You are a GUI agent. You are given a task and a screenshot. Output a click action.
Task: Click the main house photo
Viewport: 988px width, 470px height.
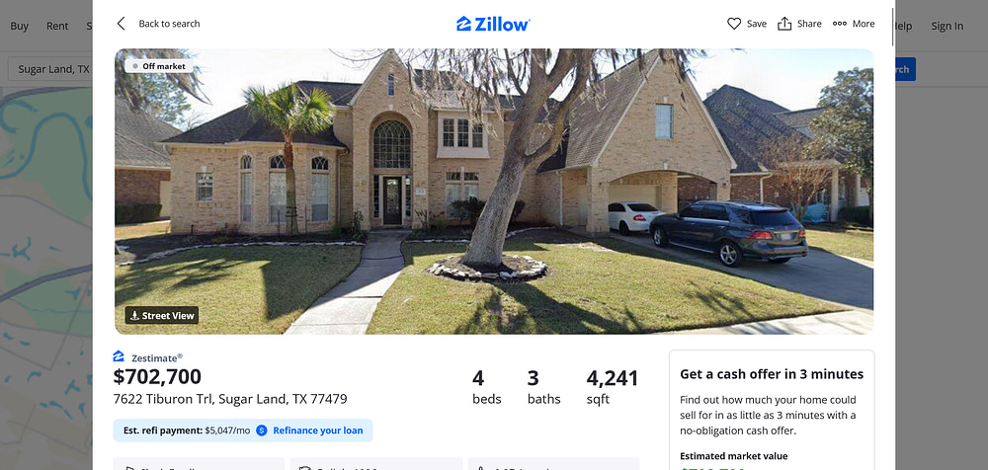click(493, 192)
